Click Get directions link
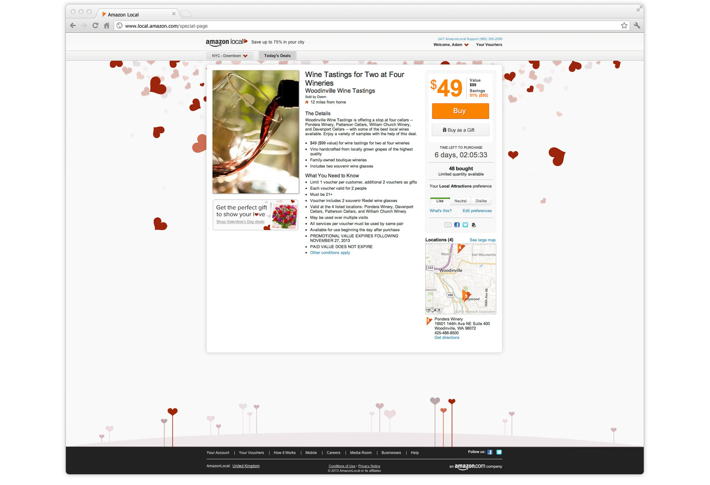The height and width of the screenshot is (485, 710). coord(447,338)
